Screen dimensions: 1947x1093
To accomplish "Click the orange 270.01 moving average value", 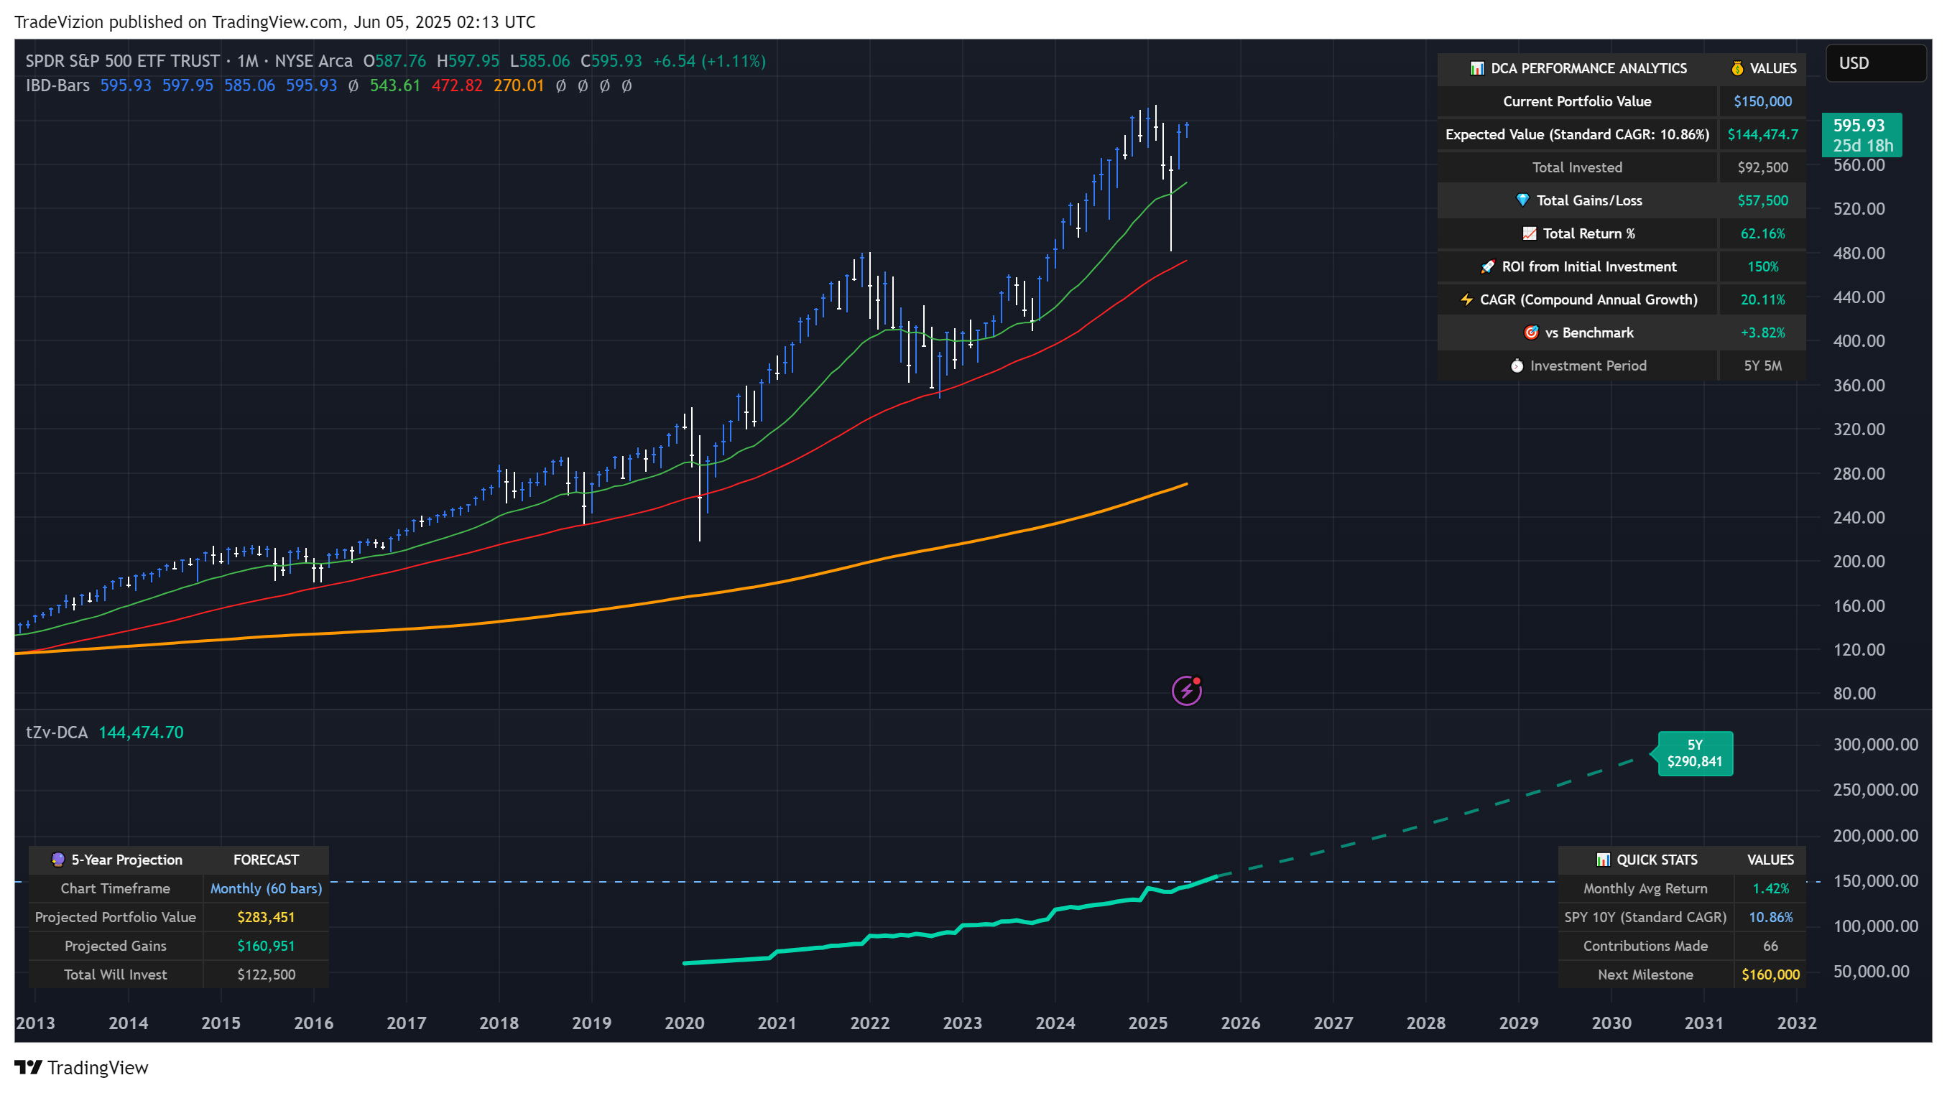I will click(519, 85).
